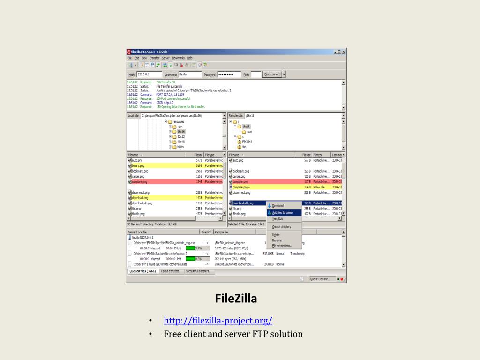Open the Local site path dropdown
The width and height of the screenshot is (480, 360).
tap(224, 116)
